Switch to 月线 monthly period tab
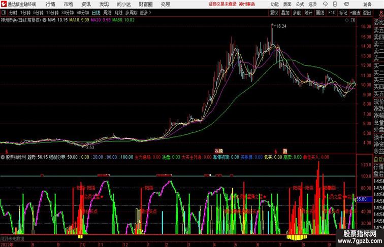The image size is (384, 247). point(118,13)
